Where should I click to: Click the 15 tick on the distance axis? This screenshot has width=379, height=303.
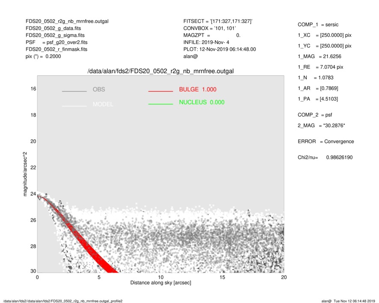(x=222, y=277)
